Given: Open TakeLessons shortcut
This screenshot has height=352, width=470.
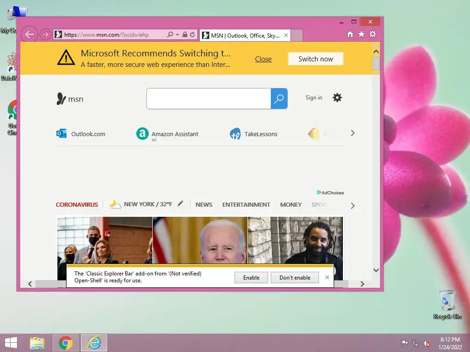Looking at the screenshot, I should (x=253, y=134).
